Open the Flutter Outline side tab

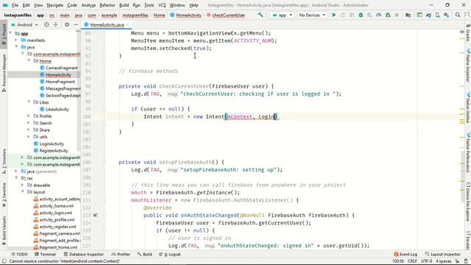[468, 107]
